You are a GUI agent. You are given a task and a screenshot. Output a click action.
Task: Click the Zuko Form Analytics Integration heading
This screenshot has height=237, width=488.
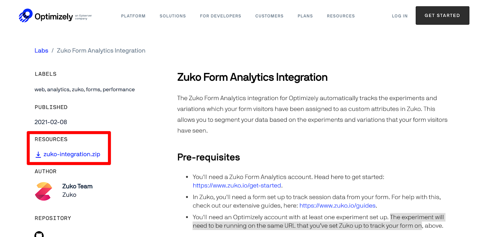pos(252,77)
